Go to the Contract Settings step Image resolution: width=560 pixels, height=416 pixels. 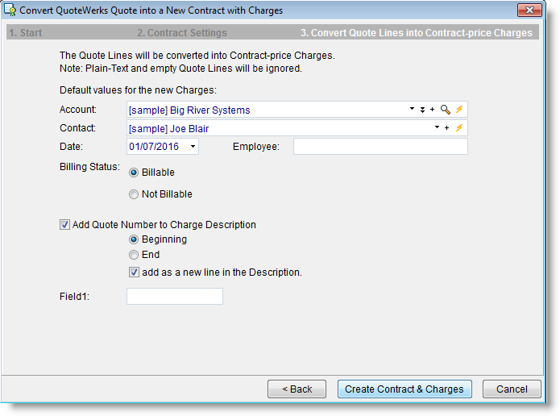(181, 33)
